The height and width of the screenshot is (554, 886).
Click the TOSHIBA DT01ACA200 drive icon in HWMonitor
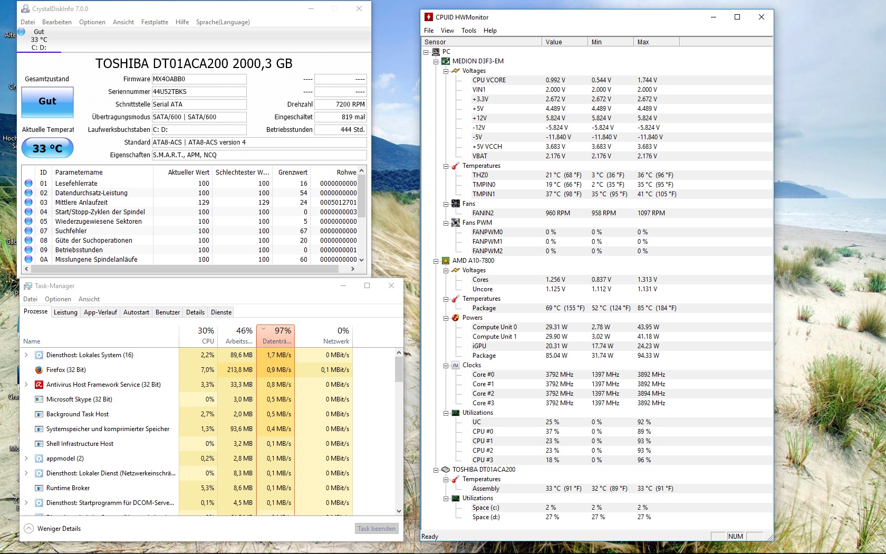[x=446, y=470]
